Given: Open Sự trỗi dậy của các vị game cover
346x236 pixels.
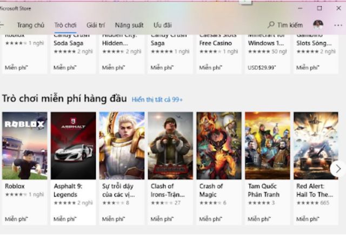Looking at the screenshot, I should coord(122,146).
